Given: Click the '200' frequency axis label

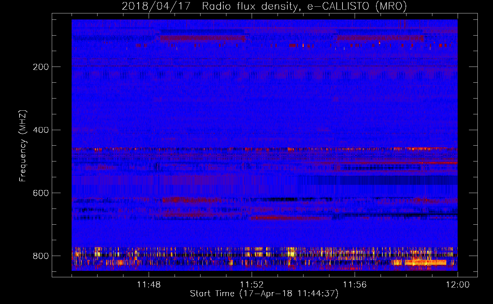Looking at the screenshot, I should (x=41, y=67).
